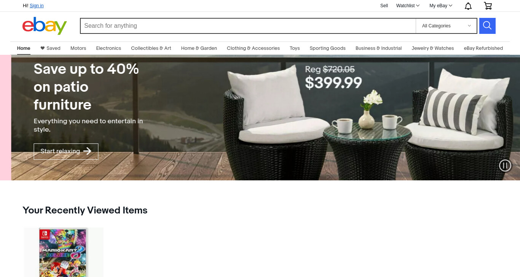Image resolution: width=520 pixels, height=277 pixels.
Task: Click the blue search magnifier button
Action: [x=487, y=26]
